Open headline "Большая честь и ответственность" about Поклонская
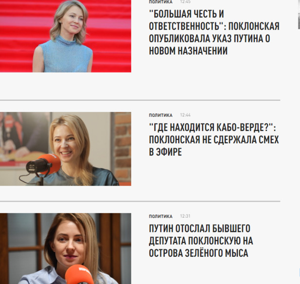The height and width of the screenshot is (284, 300). coord(214,32)
